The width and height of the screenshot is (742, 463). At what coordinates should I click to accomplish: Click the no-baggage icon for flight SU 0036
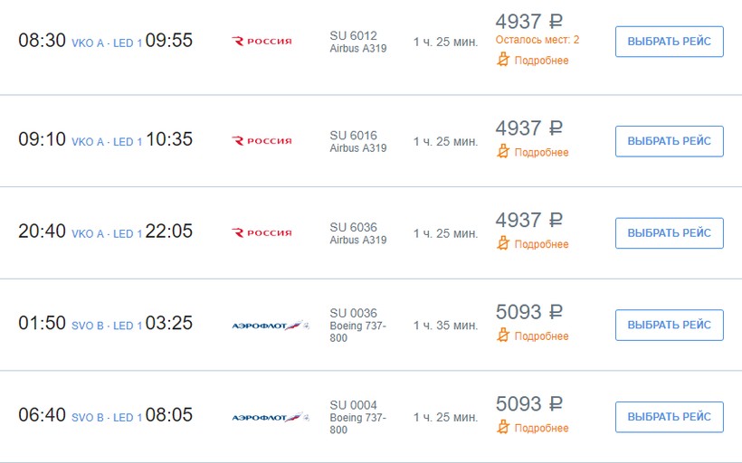(503, 335)
